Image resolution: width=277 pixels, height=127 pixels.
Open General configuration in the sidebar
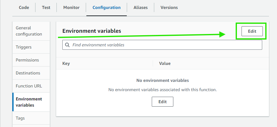pyautogui.click(x=29, y=31)
